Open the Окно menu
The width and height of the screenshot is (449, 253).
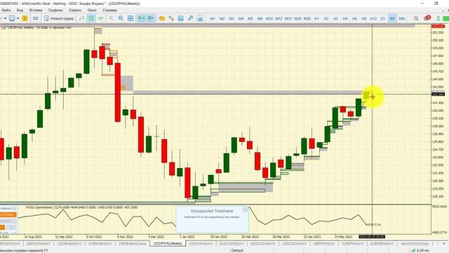point(92,10)
